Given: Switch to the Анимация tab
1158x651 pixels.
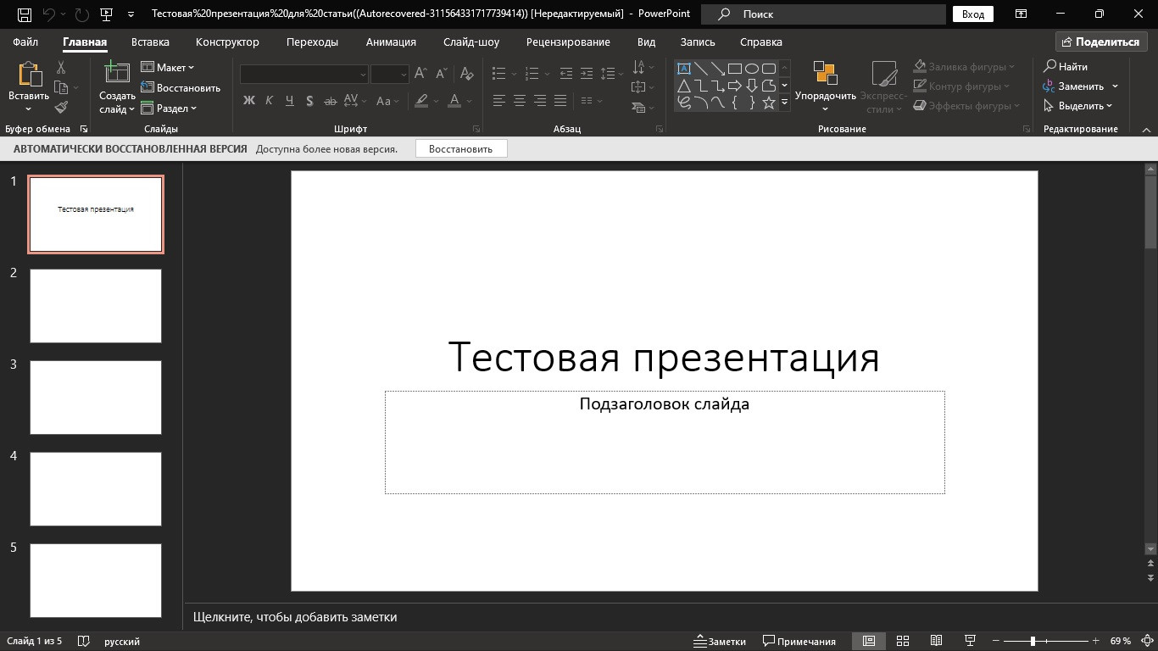Looking at the screenshot, I should (x=391, y=42).
